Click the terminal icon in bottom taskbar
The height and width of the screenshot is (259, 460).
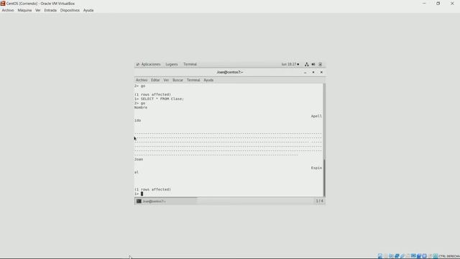tap(139, 201)
